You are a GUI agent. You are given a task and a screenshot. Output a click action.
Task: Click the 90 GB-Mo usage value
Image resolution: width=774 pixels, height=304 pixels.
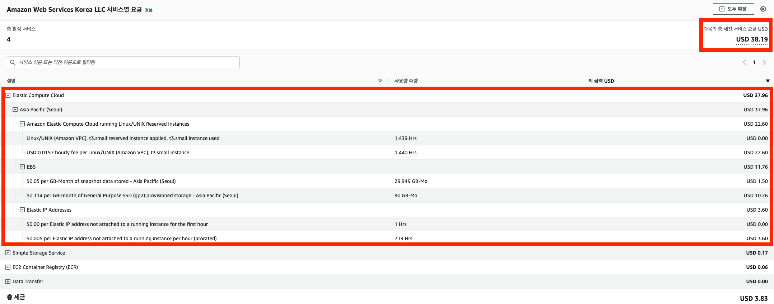[406, 196]
